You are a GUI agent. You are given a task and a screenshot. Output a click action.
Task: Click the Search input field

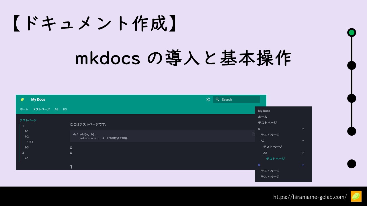tap(239, 100)
